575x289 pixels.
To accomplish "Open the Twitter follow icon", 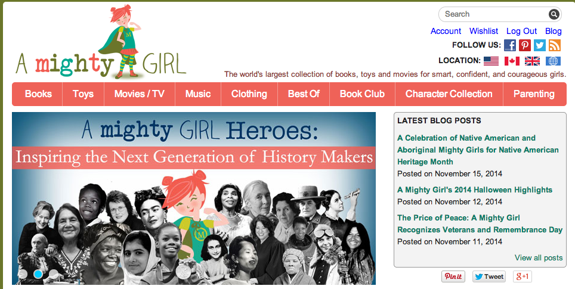I will (x=540, y=45).
